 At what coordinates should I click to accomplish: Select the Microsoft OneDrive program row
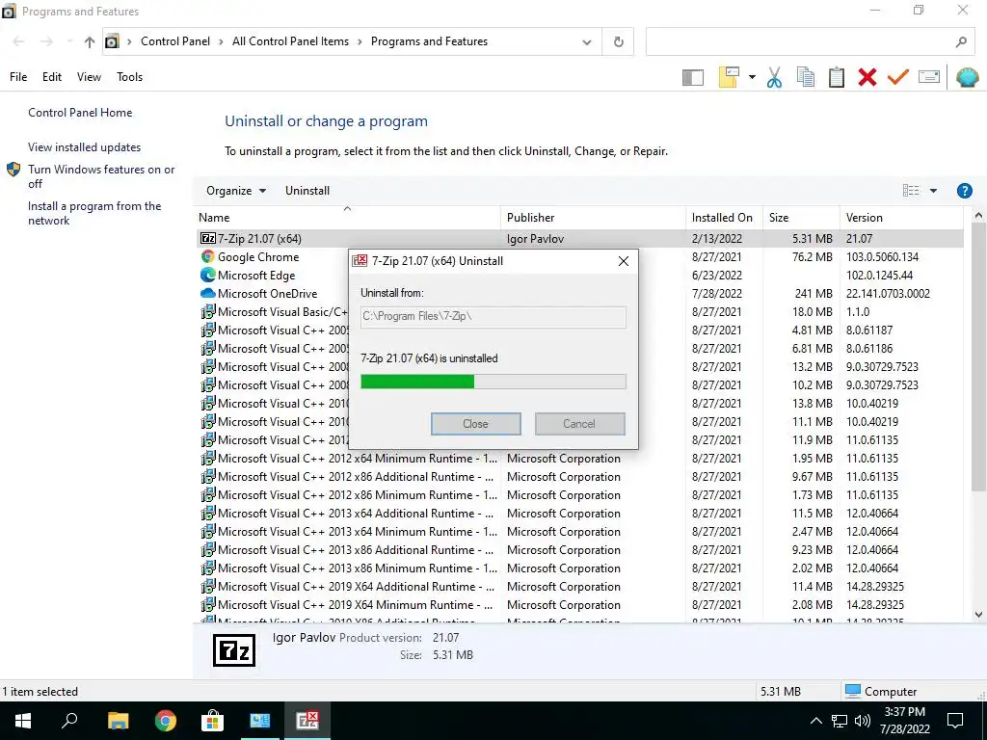coord(578,293)
